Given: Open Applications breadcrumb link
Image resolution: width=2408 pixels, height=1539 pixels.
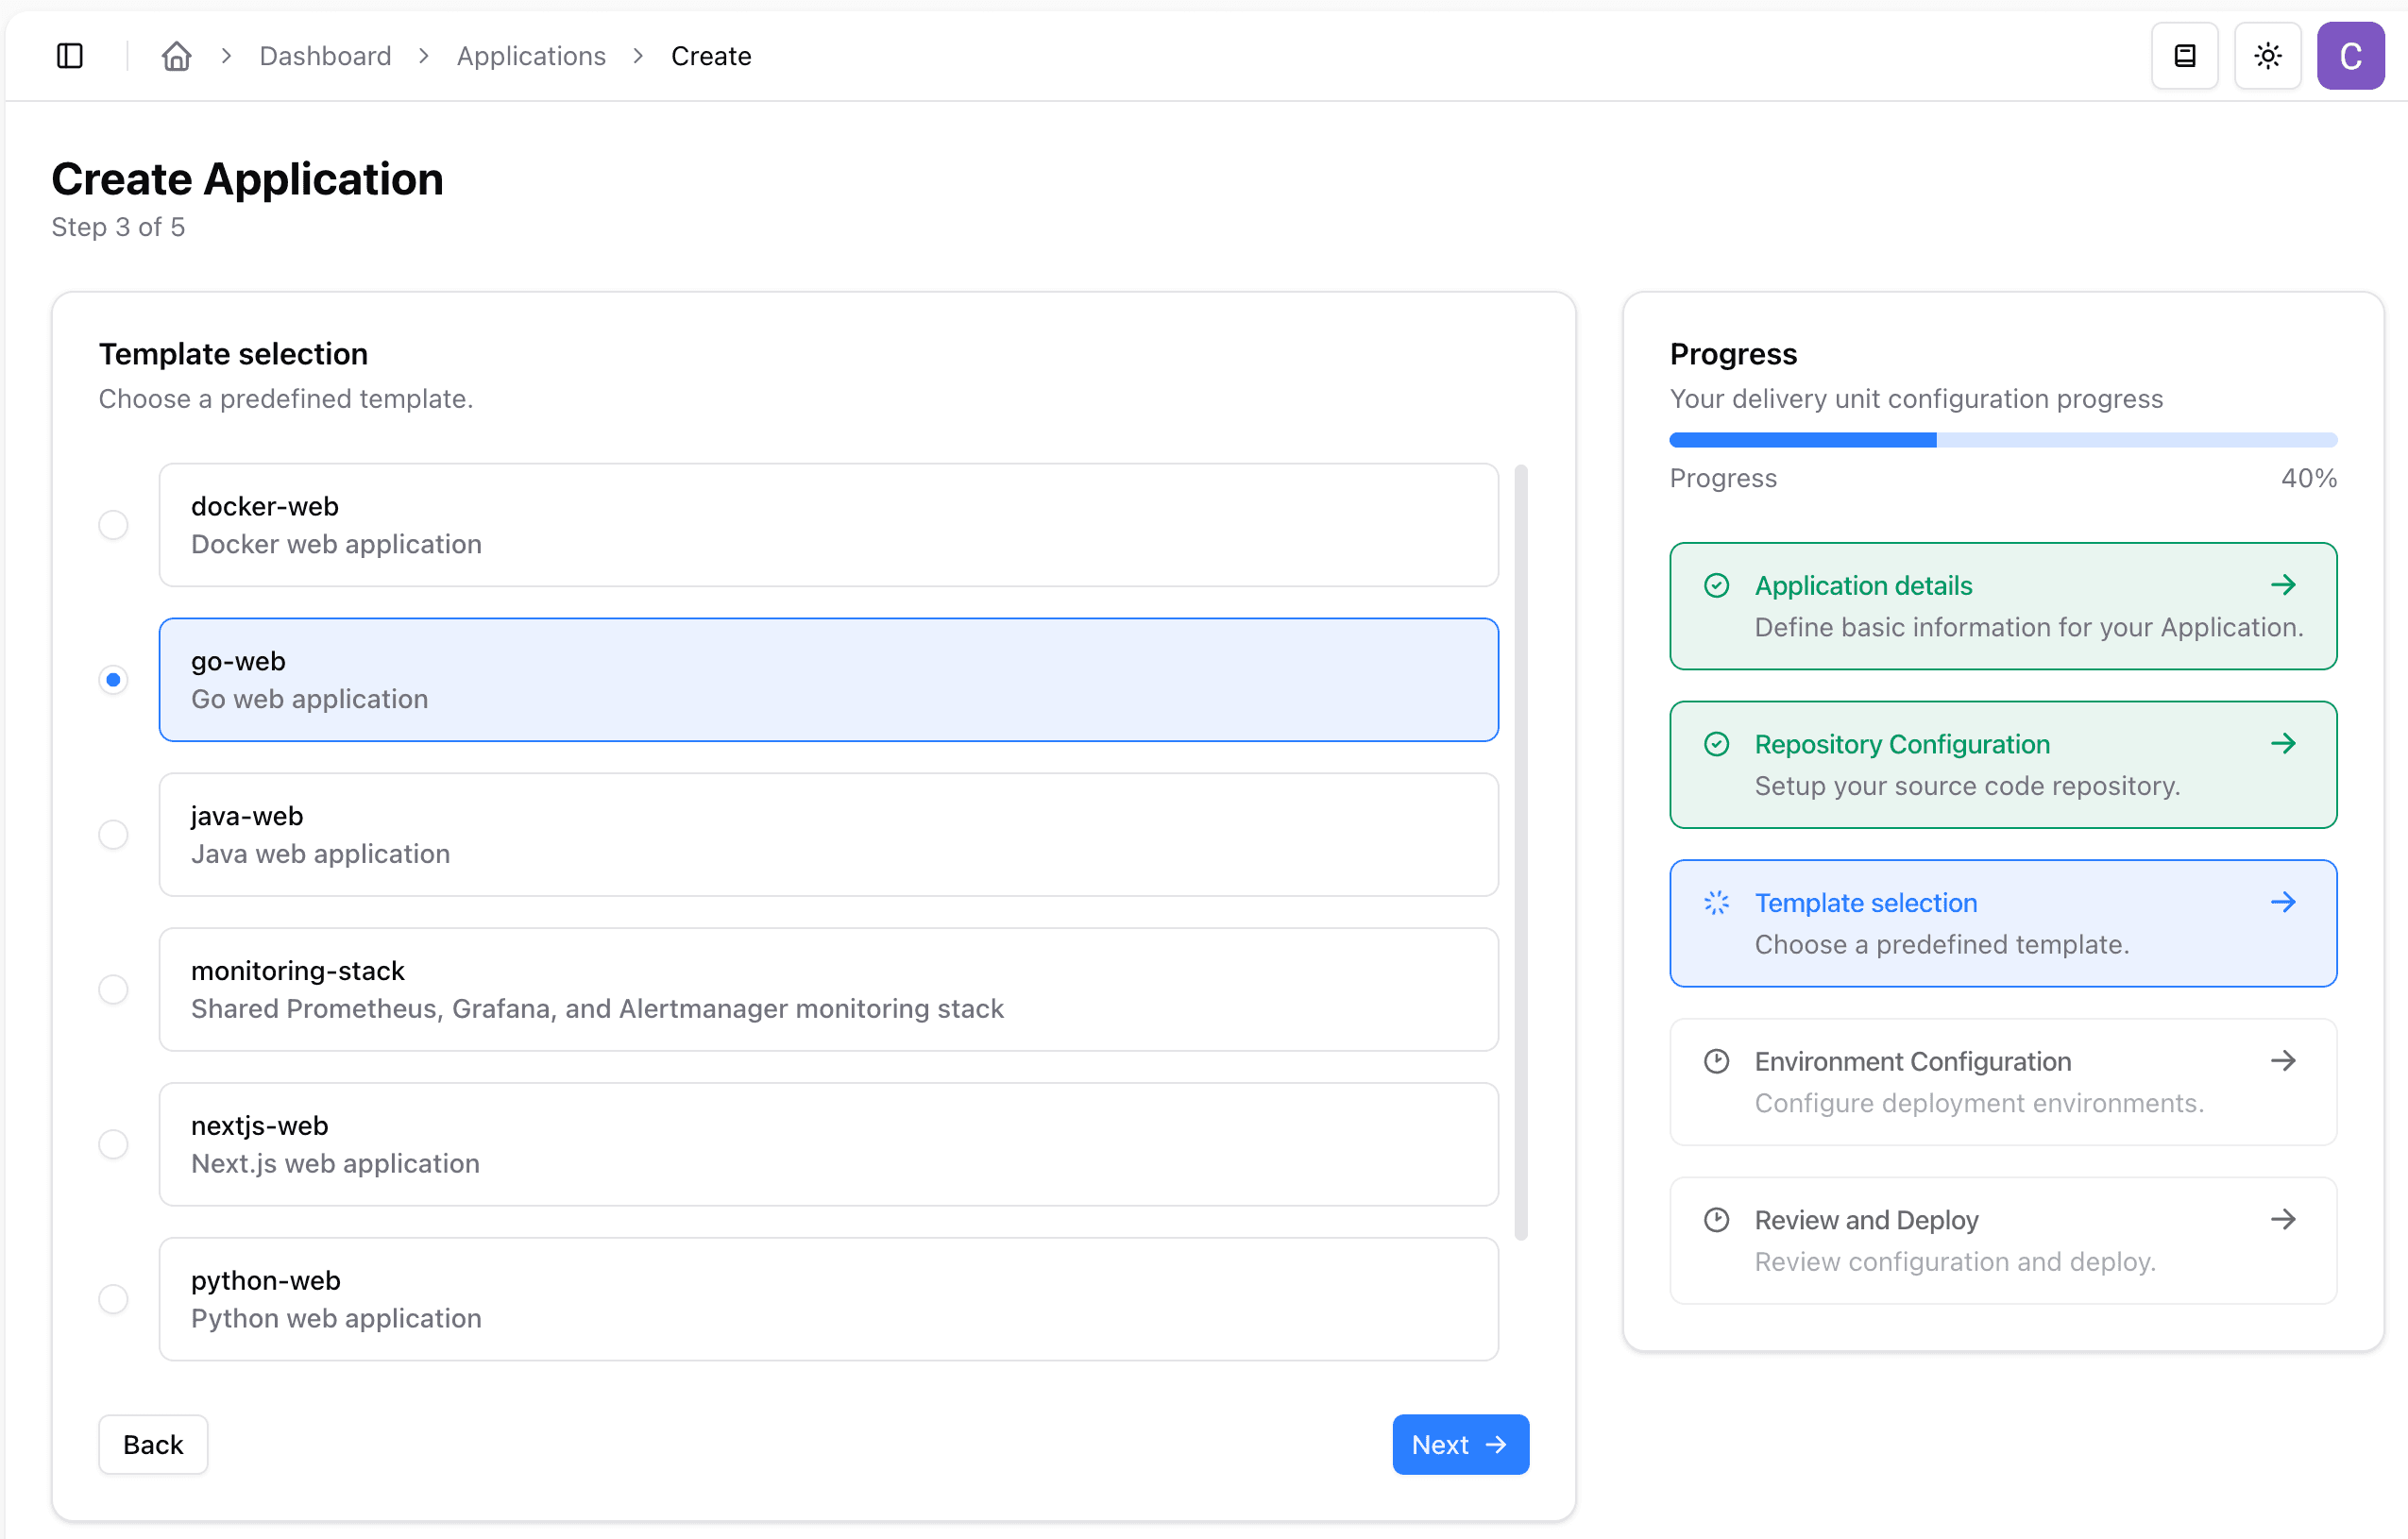Looking at the screenshot, I should point(531,56).
